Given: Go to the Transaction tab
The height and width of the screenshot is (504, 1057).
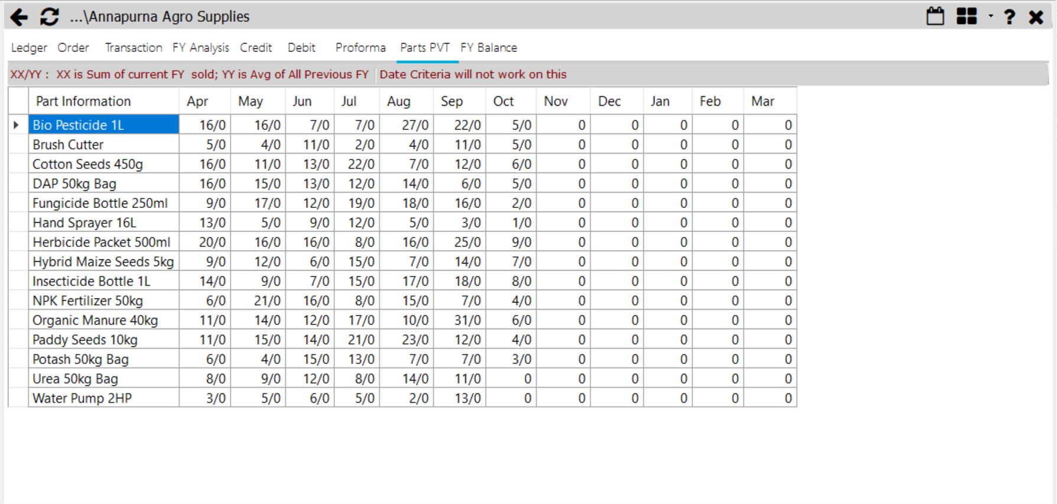Looking at the screenshot, I should point(134,48).
